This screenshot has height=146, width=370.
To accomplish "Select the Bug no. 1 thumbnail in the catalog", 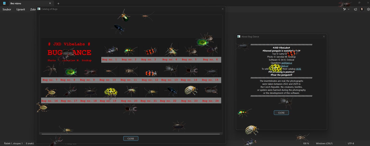I will tap(111, 50).
